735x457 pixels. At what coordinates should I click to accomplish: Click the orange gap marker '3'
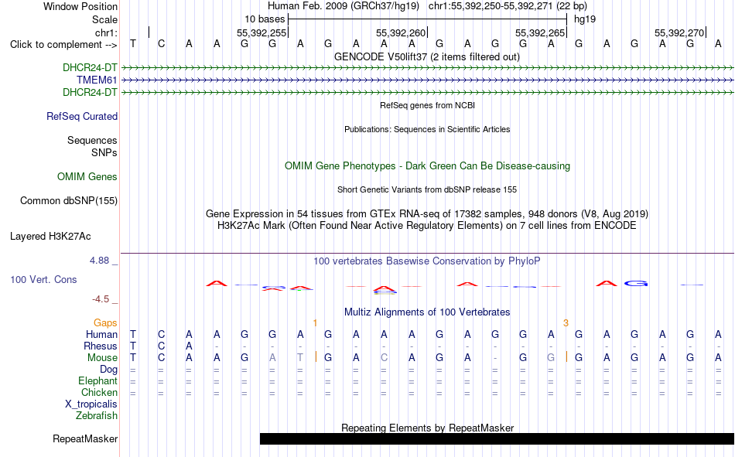566,323
